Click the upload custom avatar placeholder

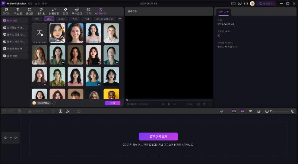pos(39,33)
